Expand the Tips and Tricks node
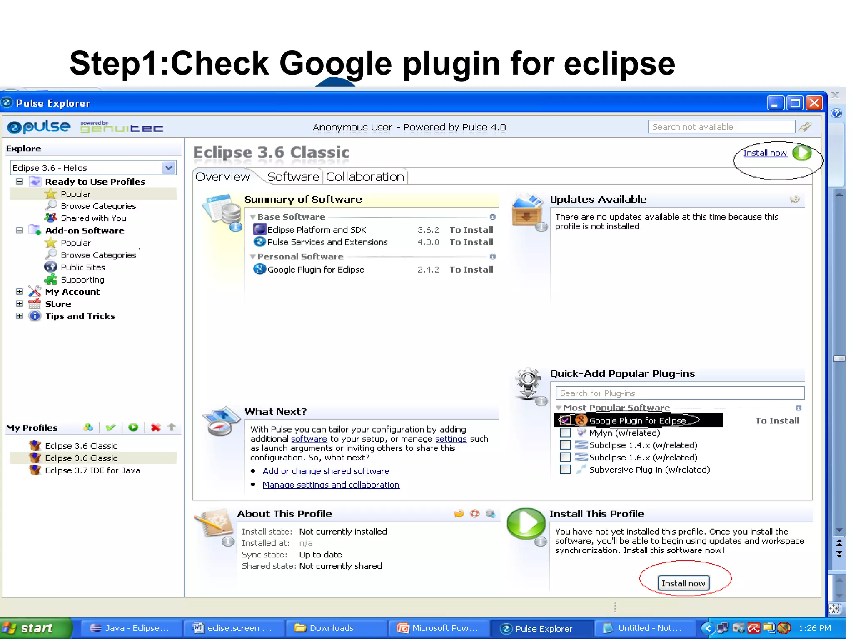The image size is (853, 640). (19, 316)
